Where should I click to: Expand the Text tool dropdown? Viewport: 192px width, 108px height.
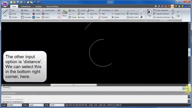[149, 18]
